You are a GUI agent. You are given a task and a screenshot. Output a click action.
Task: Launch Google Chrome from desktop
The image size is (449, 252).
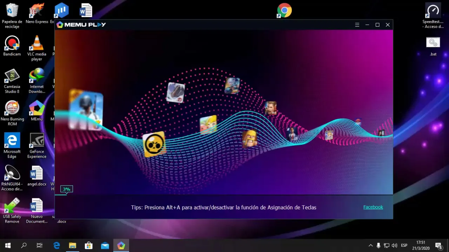284,10
